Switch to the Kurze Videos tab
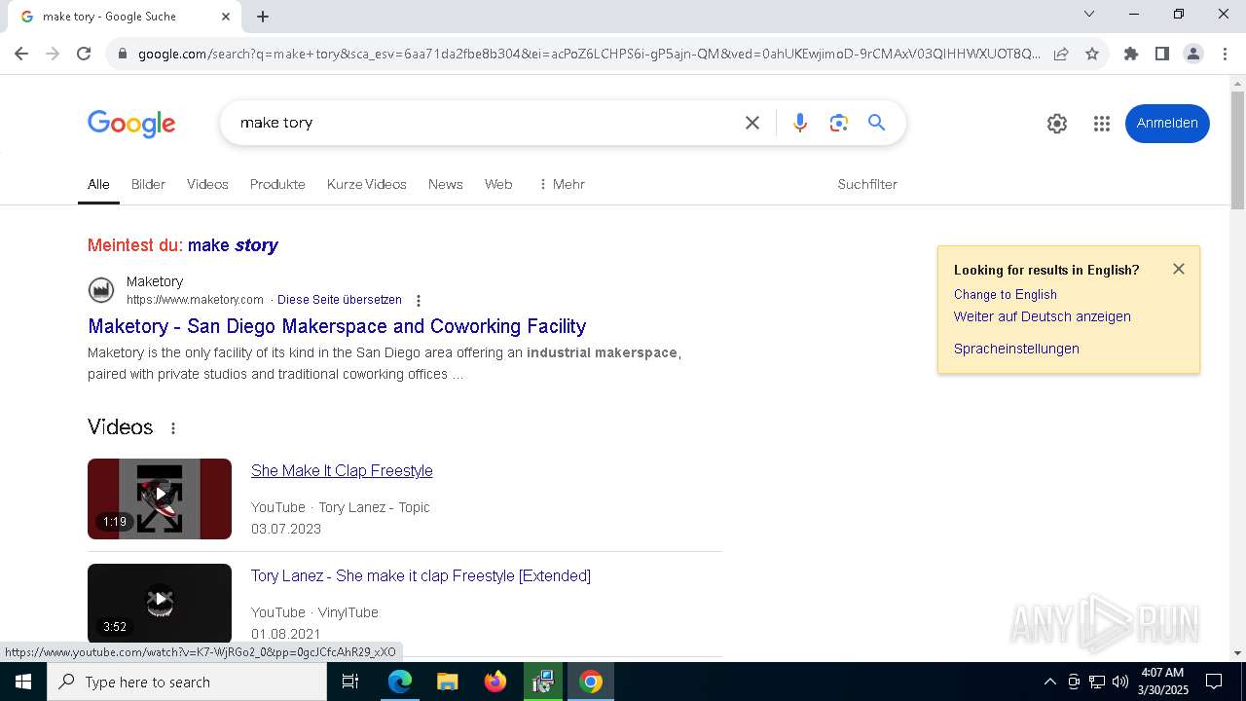 367,184
